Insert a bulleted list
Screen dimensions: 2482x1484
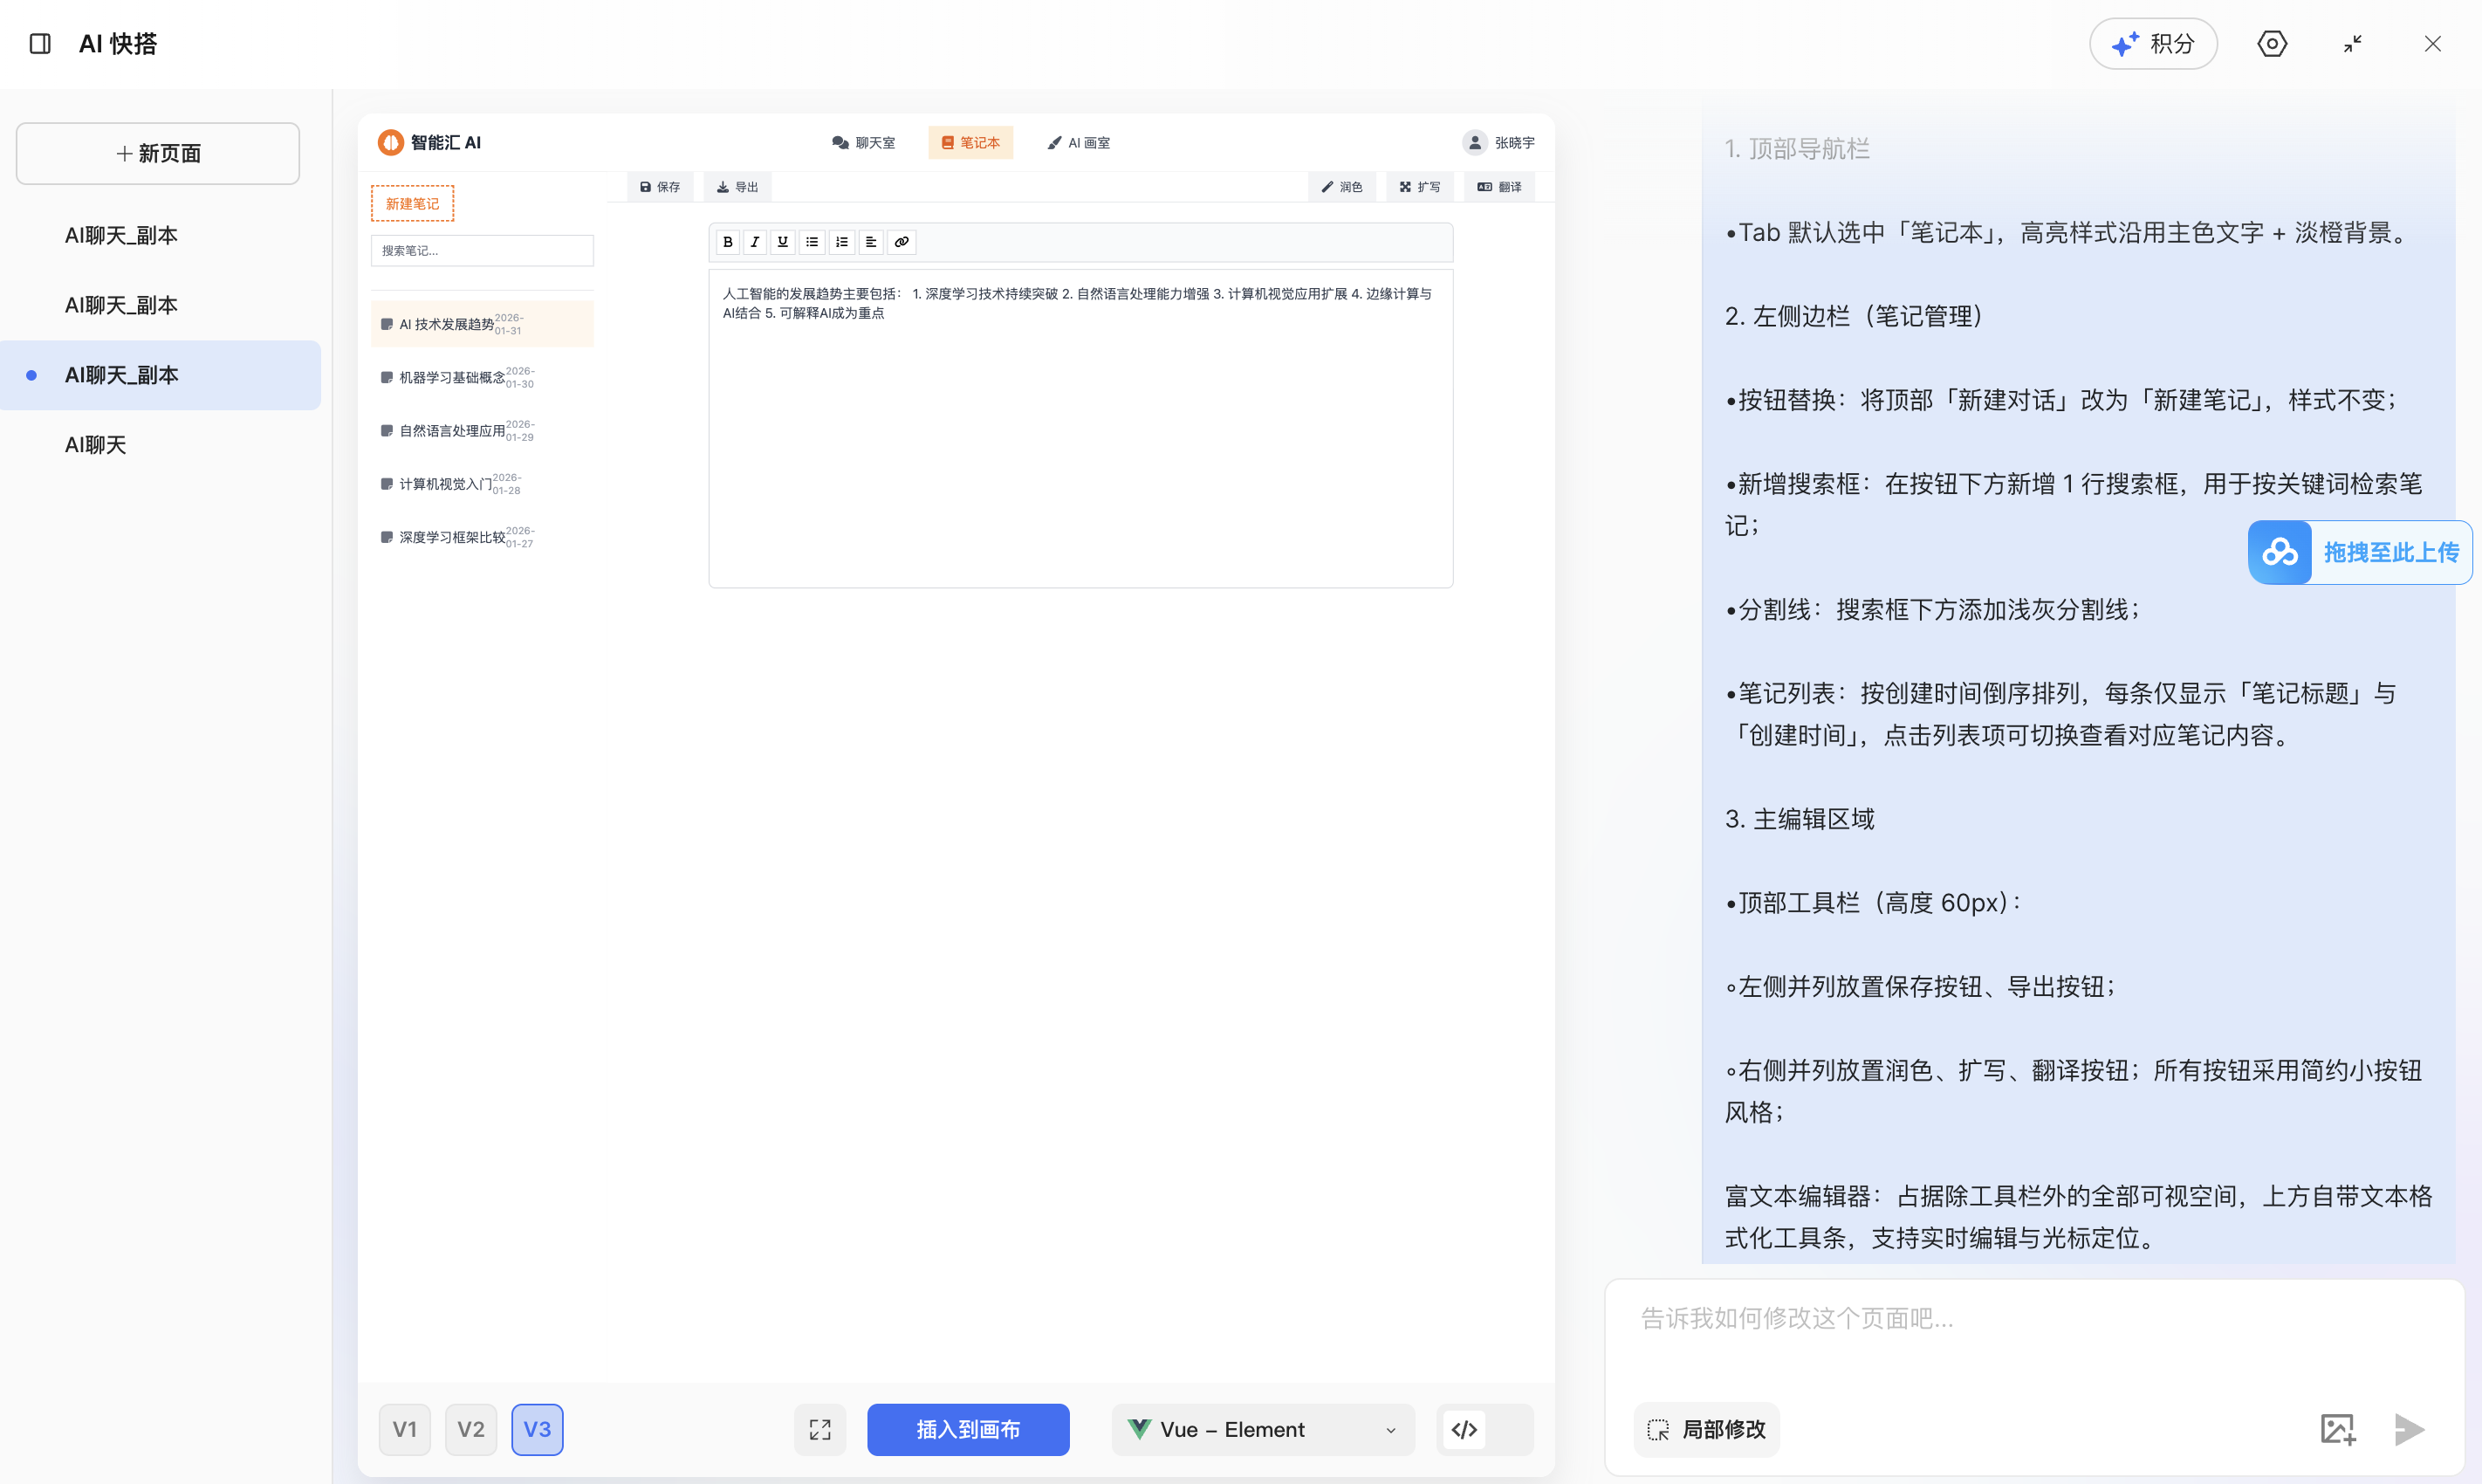click(812, 242)
